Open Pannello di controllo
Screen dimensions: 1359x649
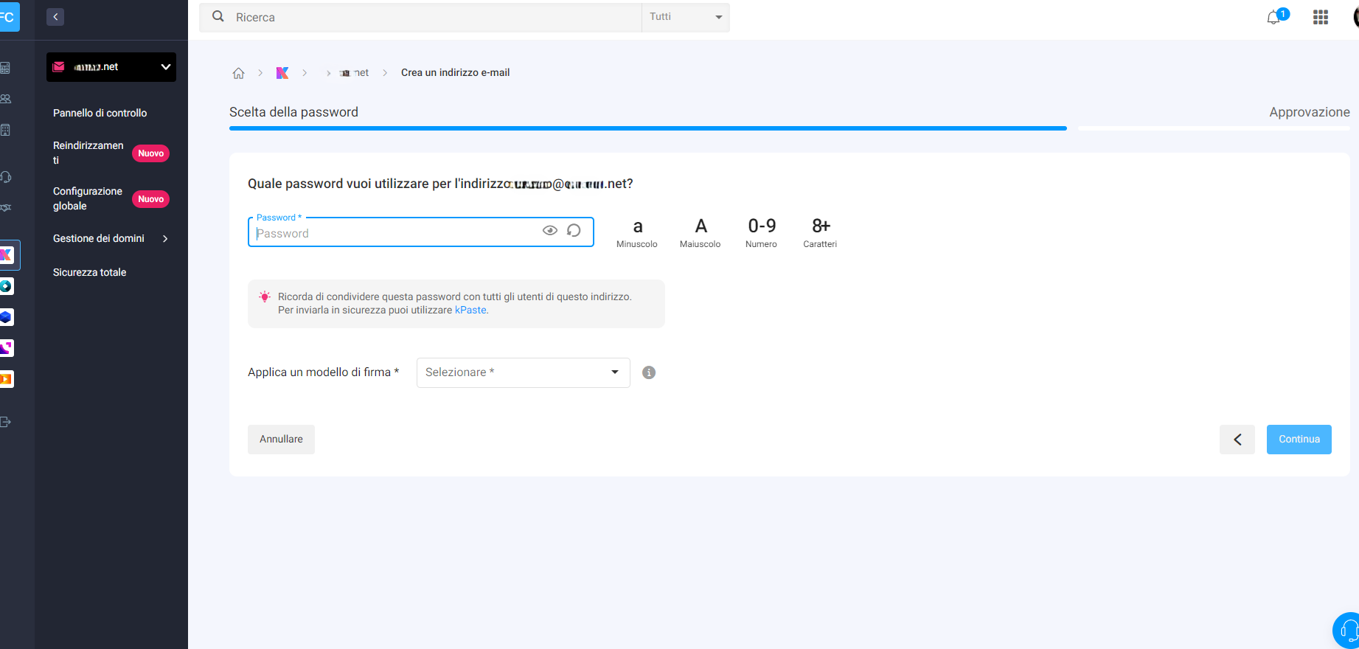point(100,113)
